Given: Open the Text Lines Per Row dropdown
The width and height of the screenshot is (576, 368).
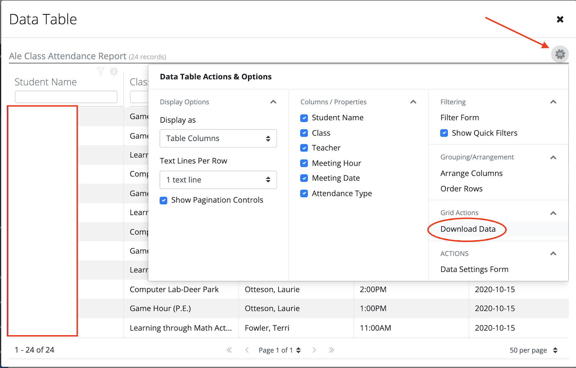Looking at the screenshot, I should coord(218,180).
